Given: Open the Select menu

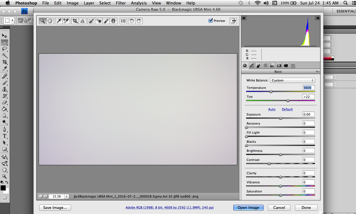Looking at the screenshot, I should click(105, 3).
